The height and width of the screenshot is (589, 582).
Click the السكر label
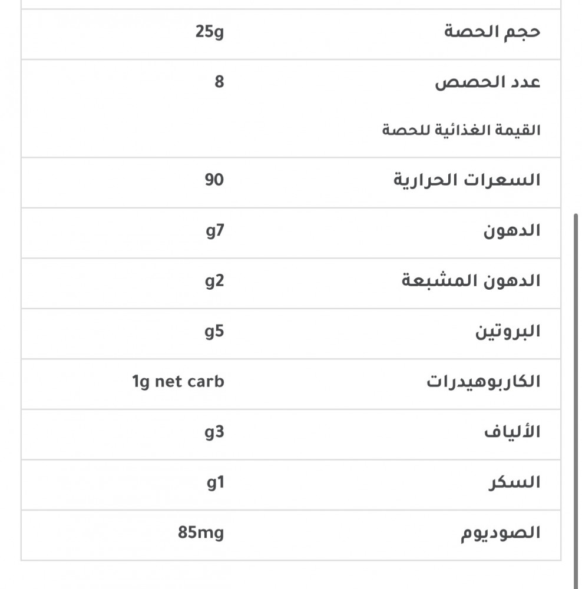(x=514, y=483)
